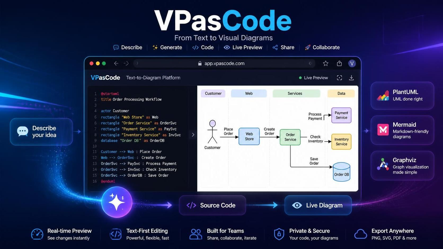Screen dimensions: 443x249
Task: Switch to the Live Preview tab
Action: (x=243, y=47)
